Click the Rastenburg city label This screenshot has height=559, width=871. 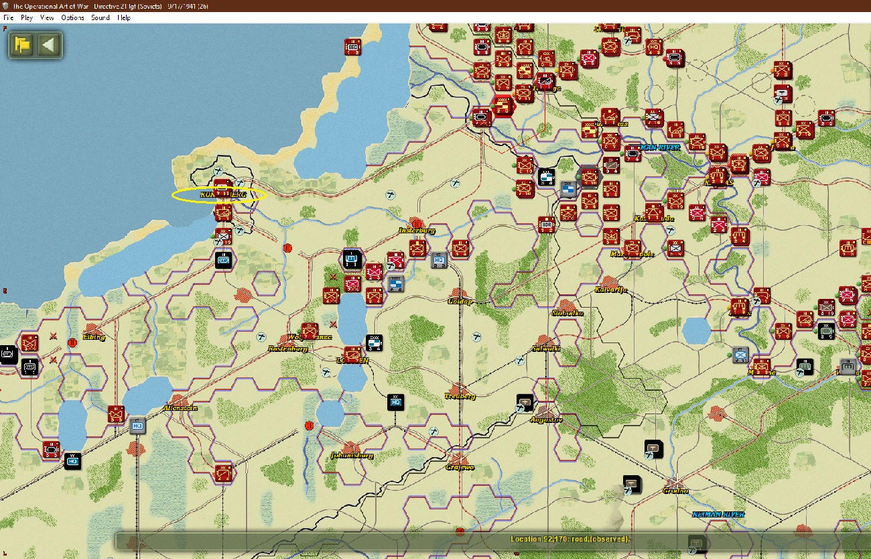click(x=287, y=349)
